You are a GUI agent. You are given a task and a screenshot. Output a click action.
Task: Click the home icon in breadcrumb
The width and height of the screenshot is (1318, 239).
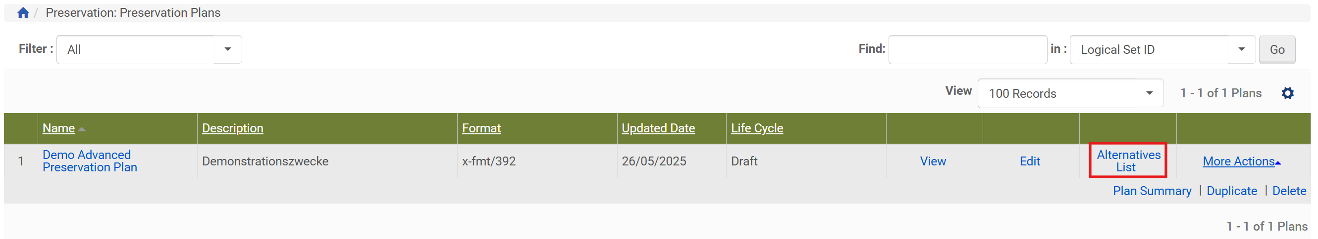(23, 13)
